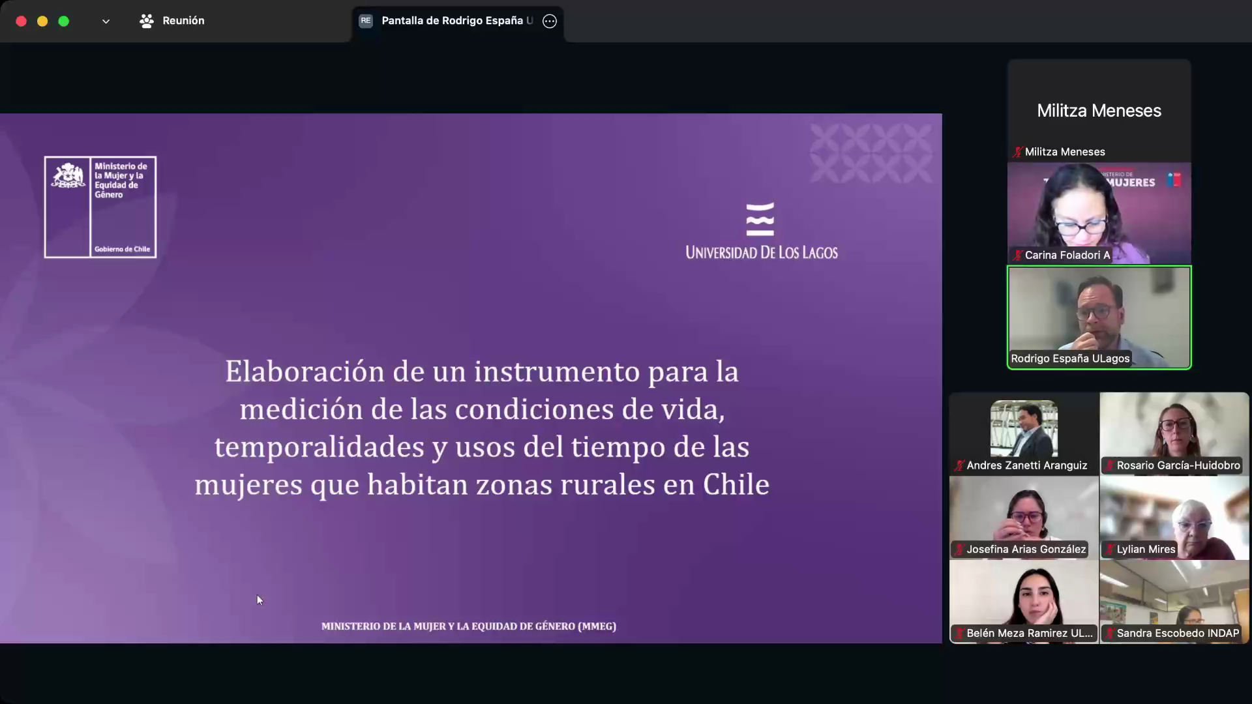The image size is (1252, 704).
Task: Select the Pantalla de Rodrigo España tab
Action: pos(456,21)
